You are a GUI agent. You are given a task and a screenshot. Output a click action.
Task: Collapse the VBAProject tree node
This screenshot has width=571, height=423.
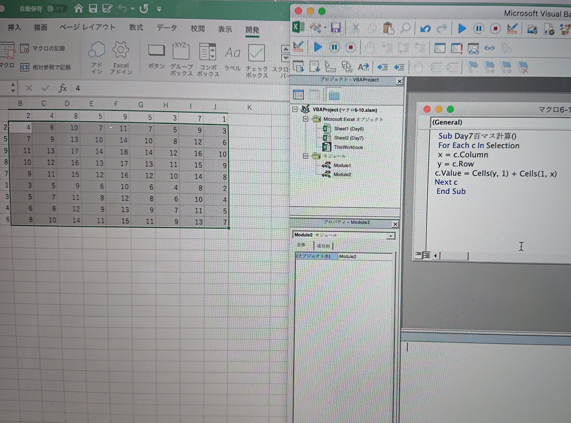point(295,110)
